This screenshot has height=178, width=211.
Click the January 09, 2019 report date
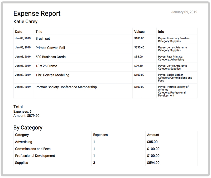[184, 12]
